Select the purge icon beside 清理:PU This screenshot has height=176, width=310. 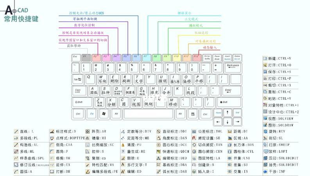point(123,145)
